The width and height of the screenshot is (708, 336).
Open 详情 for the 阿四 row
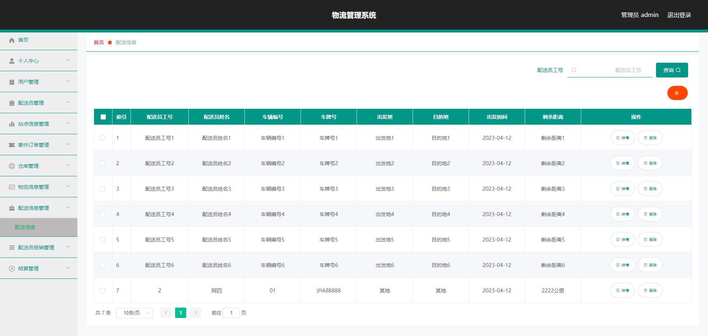622,290
